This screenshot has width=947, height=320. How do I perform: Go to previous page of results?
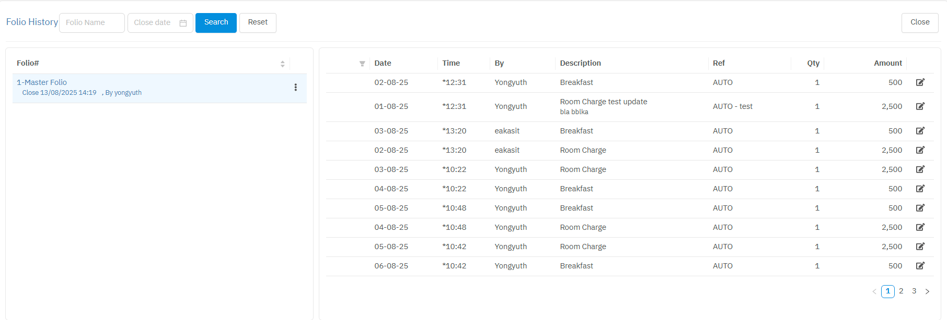pyautogui.click(x=874, y=291)
